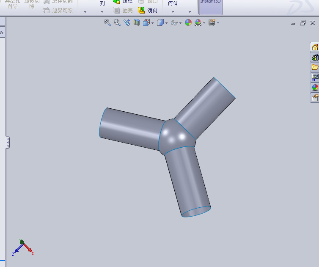Expand the reference geometry (何体) dropdown arrow
Image resolution: width=319 pixels, height=267 pixels.
click(173, 12)
